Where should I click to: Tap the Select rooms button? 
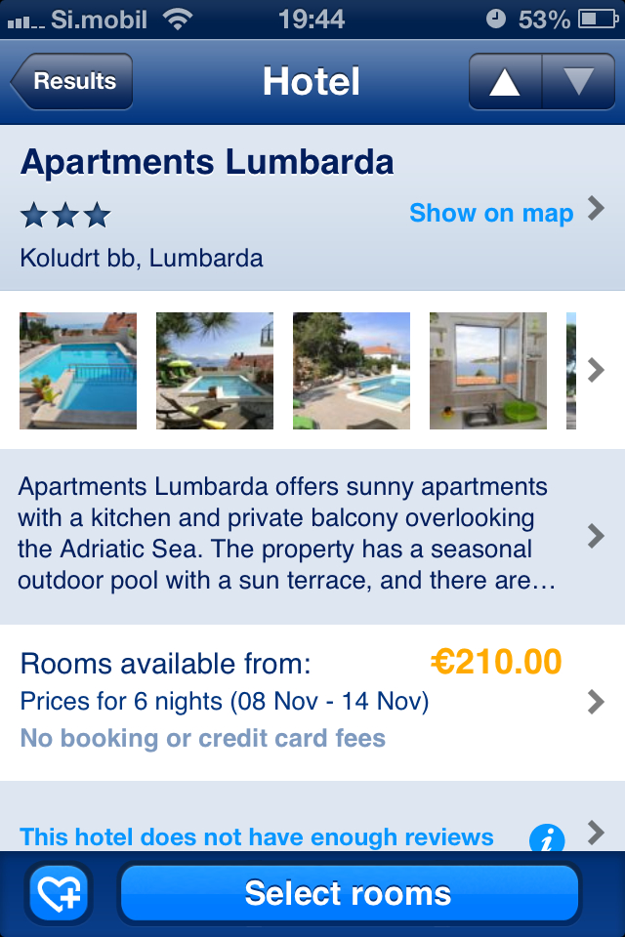(x=350, y=893)
